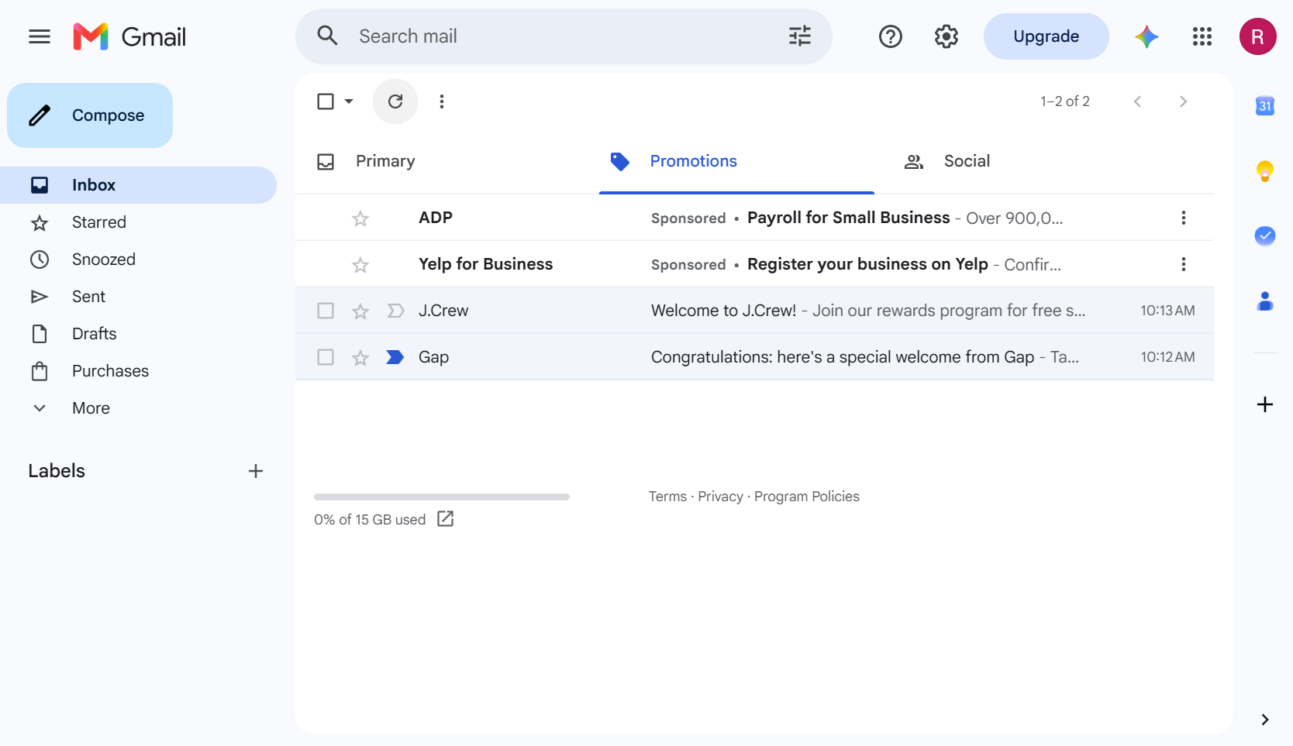This screenshot has width=1293, height=746.
Task: Star the Gap email
Action: 360,357
